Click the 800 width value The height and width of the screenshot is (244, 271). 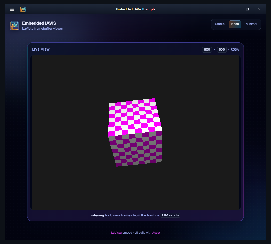pyautogui.click(x=207, y=49)
